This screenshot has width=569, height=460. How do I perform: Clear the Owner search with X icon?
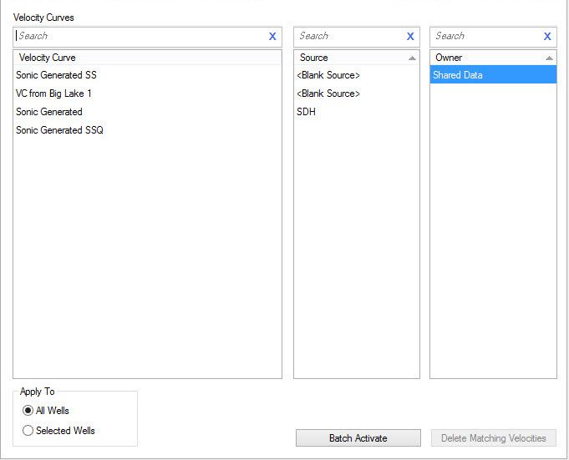pyautogui.click(x=547, y=37)
